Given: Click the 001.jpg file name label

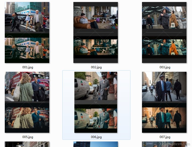Looking at the screenshot, I should pyautogui.click(x=28, y=67).
